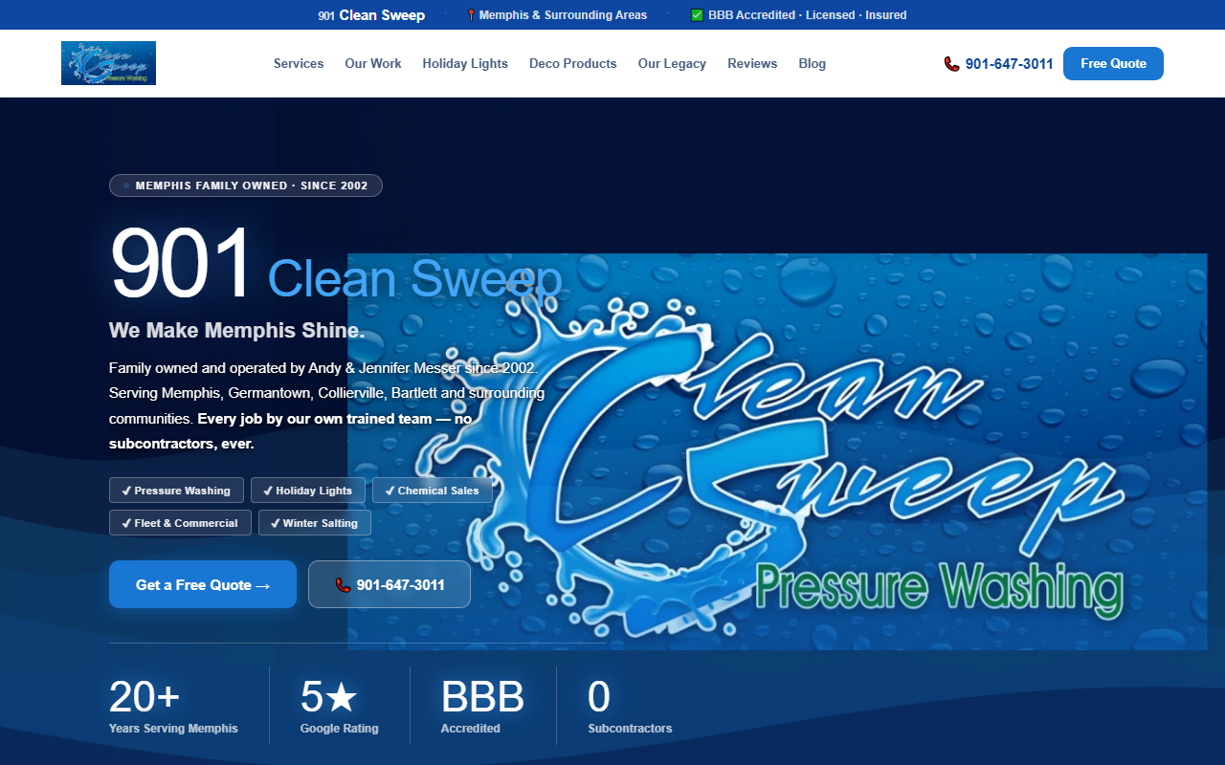Open Deco Products in navigation
The image size is (1225, 765).
pyautogui.click(x=573, y=64)
